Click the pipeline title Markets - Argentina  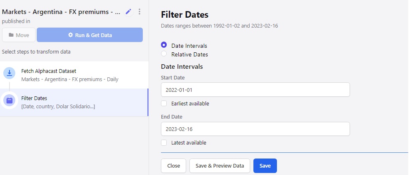tap(61, 12)
